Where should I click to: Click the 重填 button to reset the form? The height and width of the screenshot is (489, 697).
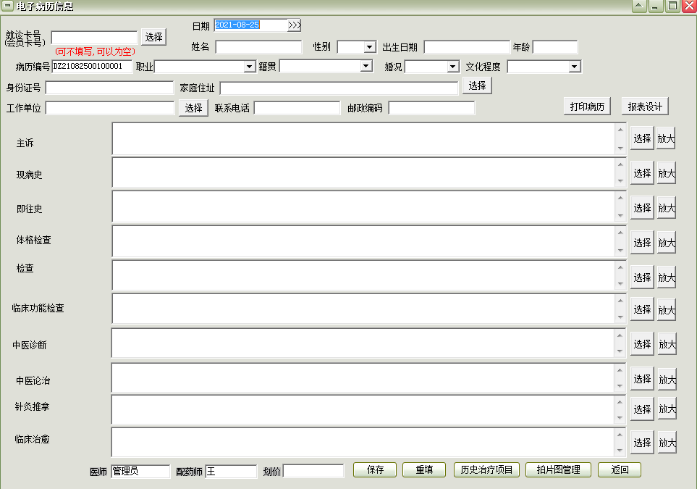click(424, 469)
